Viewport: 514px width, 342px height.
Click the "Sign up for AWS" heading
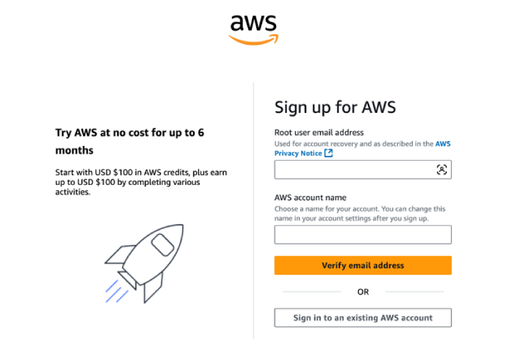(335, 107)
